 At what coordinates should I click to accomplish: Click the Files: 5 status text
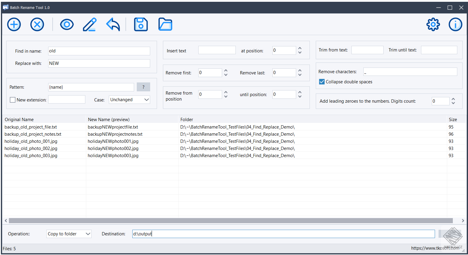(9, 249)
